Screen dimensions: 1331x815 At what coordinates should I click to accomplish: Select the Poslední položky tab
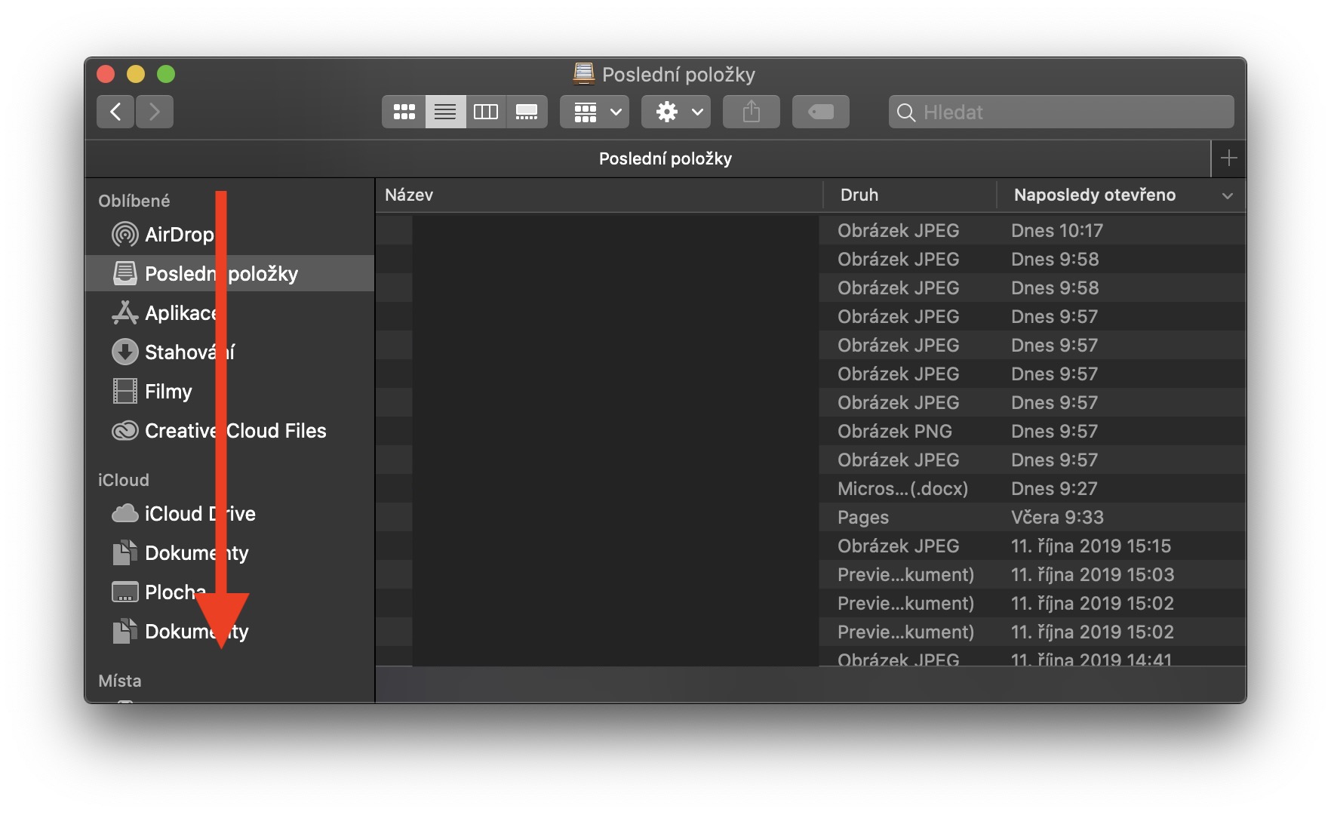647,158
